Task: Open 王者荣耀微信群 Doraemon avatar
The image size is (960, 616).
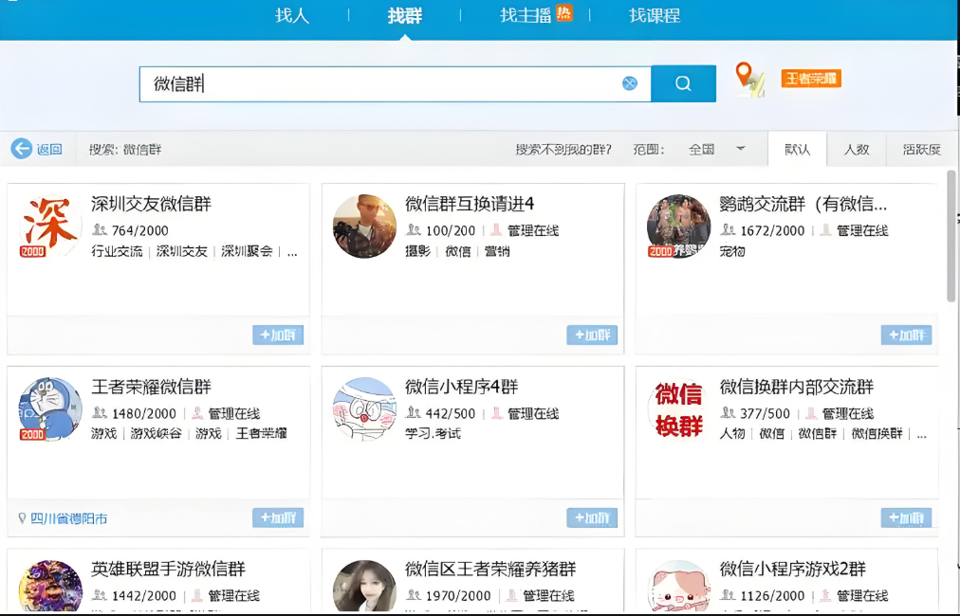Action: tap(50, 409)
